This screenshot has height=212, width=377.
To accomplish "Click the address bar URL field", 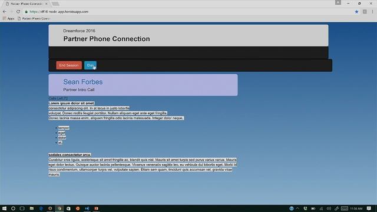I will (x=187, y=12).
